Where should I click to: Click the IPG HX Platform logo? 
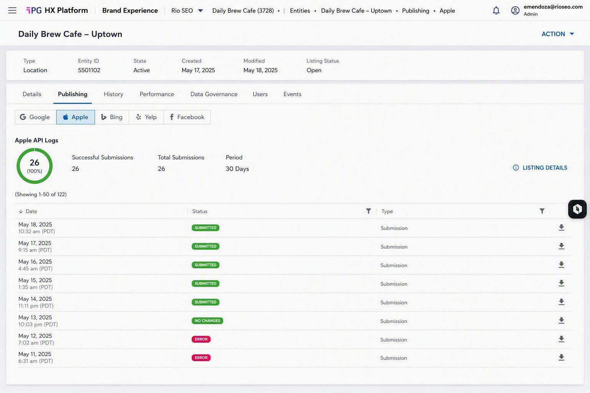pos(57,10)
